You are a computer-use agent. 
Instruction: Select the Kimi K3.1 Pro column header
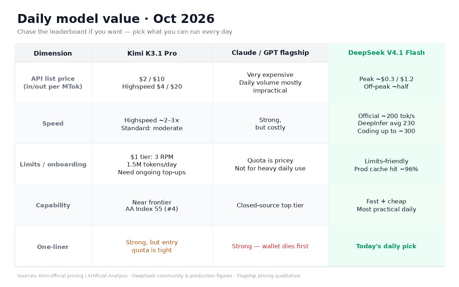152,53
